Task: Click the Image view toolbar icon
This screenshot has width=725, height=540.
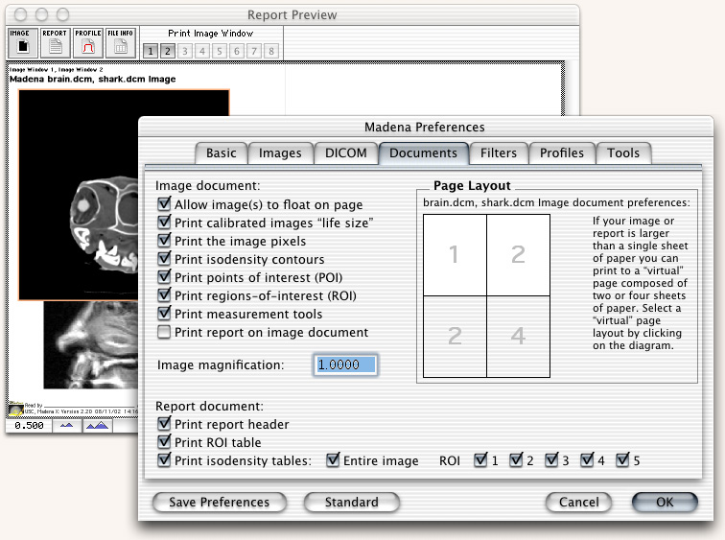Action: [21, 43]
